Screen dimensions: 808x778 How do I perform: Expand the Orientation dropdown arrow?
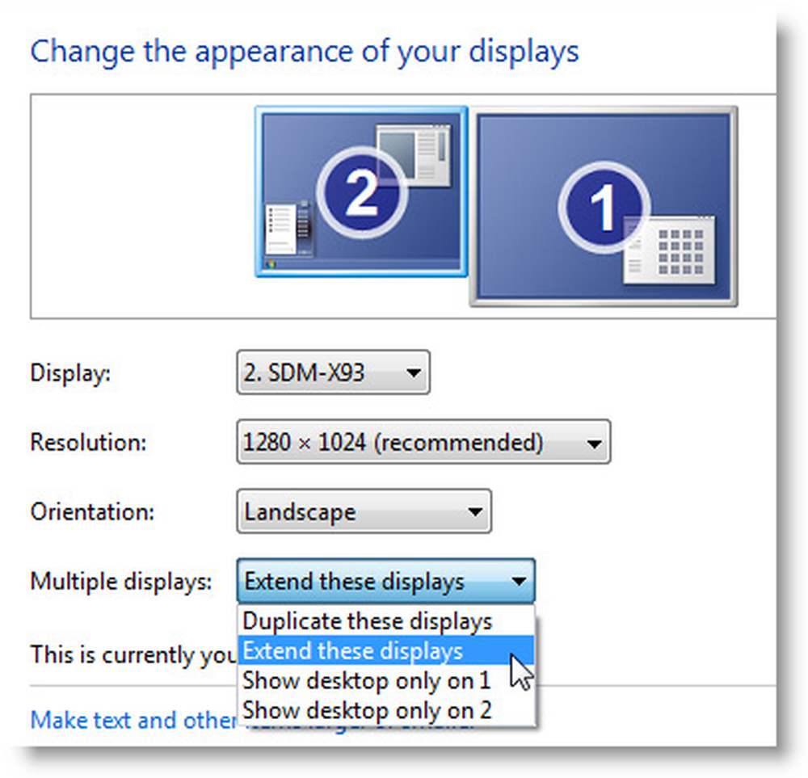[x=474, y=512]
